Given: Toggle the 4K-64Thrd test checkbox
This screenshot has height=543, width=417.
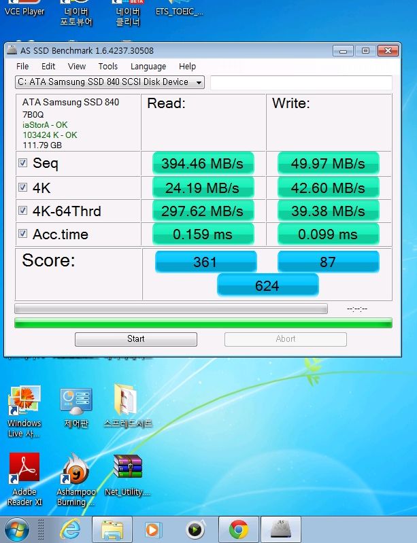Looking at the screenshot, I should click(x=23, y=210).
